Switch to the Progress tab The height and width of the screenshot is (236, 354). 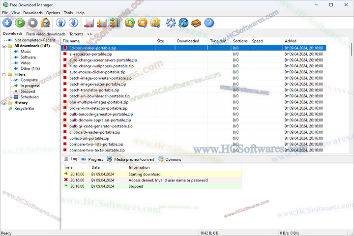[x=92, y=159]
